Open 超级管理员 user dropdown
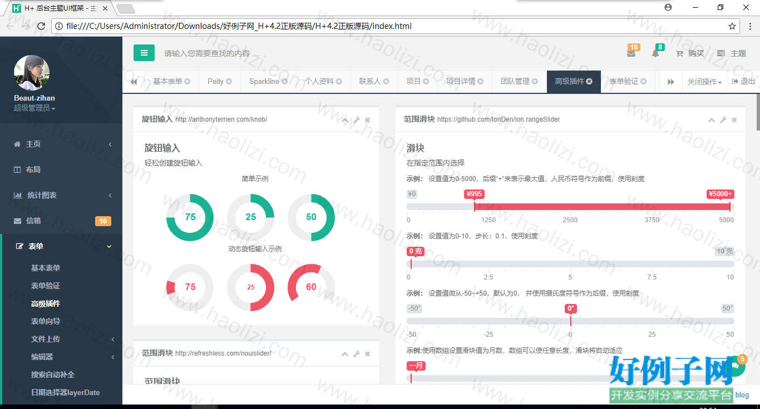The width and height of the screenshot is (760, 409). tap(34, 108)
